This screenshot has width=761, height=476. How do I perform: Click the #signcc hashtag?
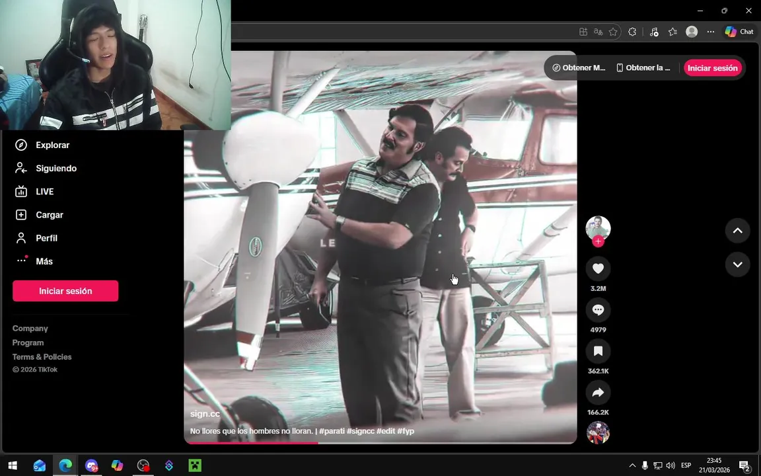(x=361, y=431)
